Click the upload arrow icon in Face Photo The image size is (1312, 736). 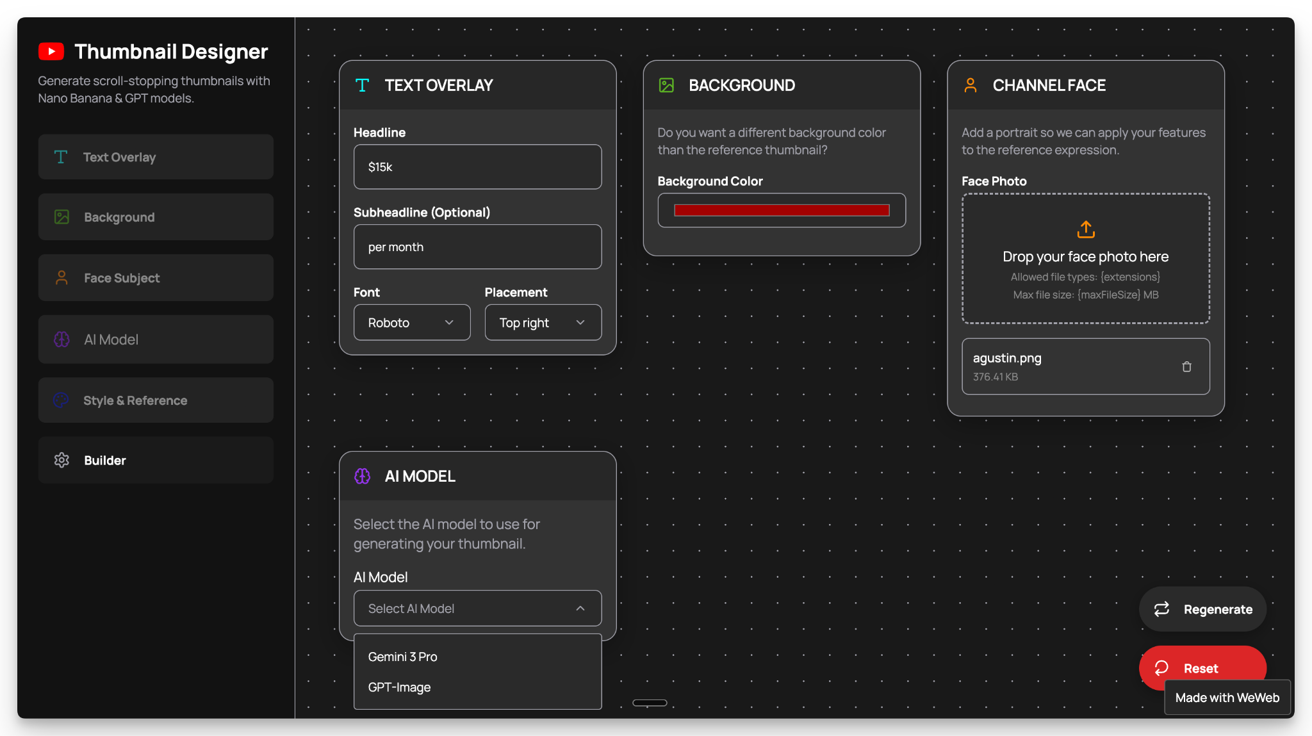[x=1086, y=229]
